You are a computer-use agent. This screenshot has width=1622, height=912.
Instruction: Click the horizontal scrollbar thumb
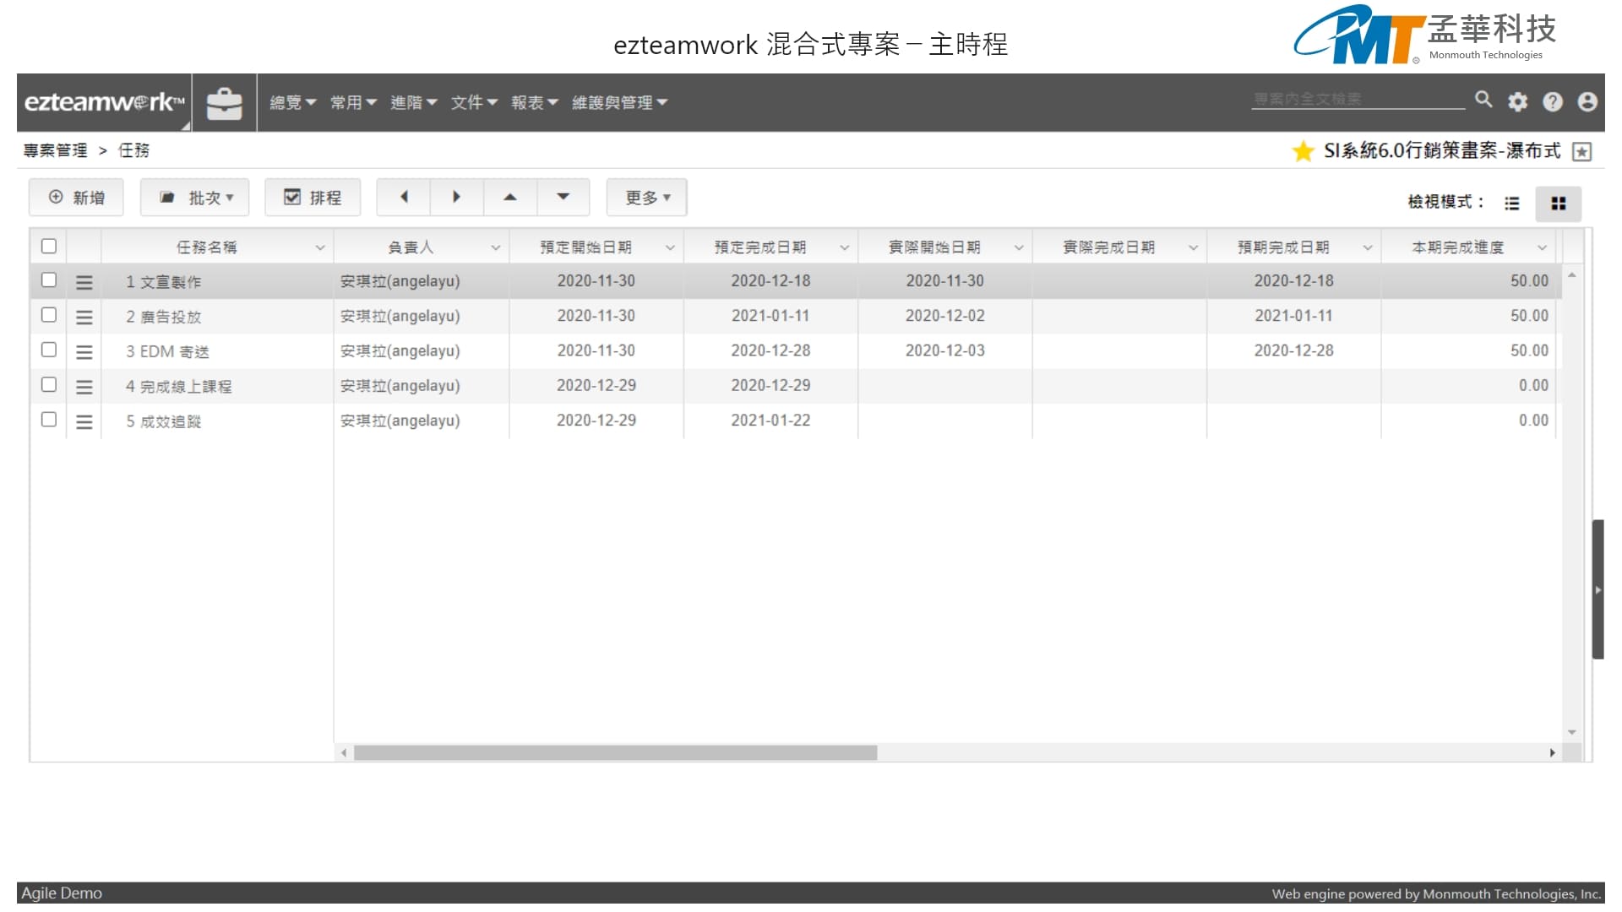[x=615, y=752]
